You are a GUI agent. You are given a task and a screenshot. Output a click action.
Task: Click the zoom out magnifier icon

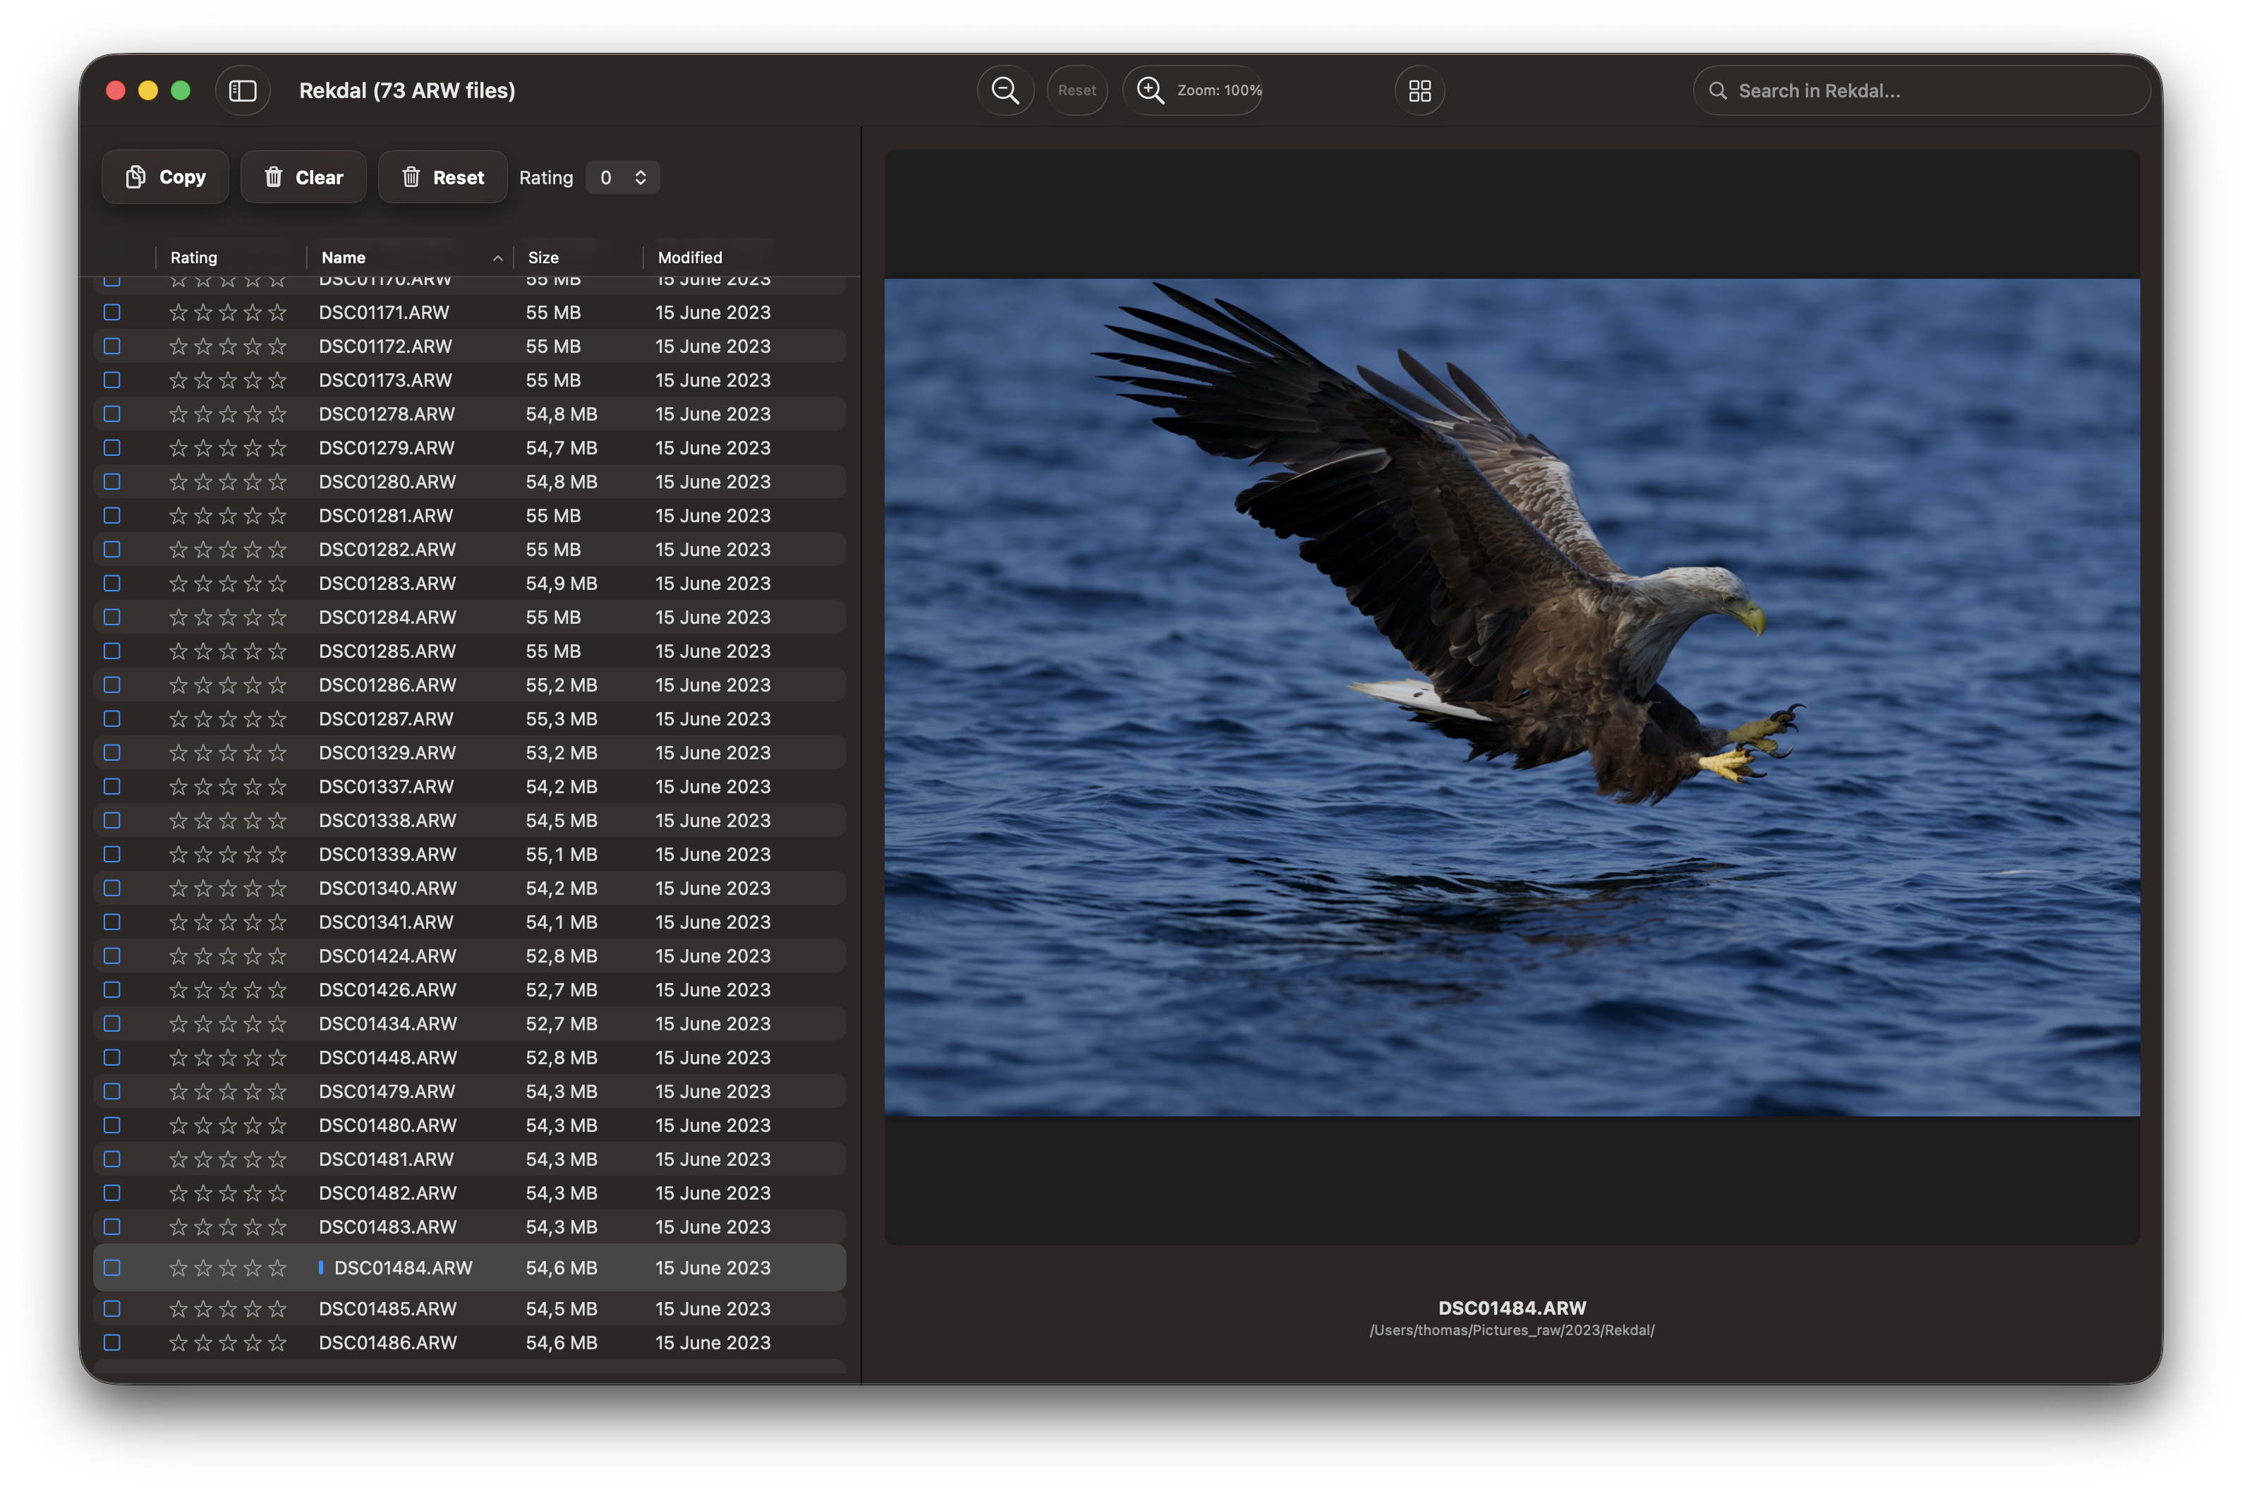click(x=1005, y=90)
